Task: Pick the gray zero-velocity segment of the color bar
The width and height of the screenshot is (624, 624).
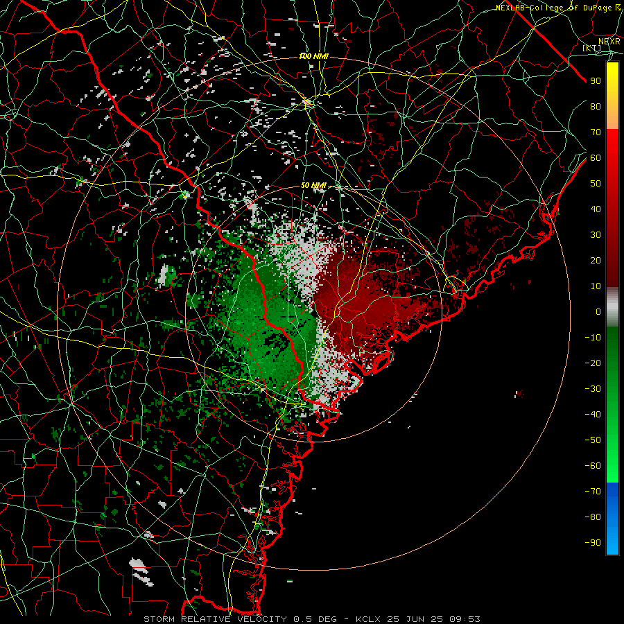Action: point(612,306)
